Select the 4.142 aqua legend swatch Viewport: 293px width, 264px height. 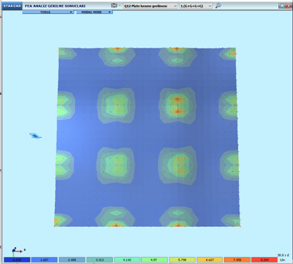(127, 260)
